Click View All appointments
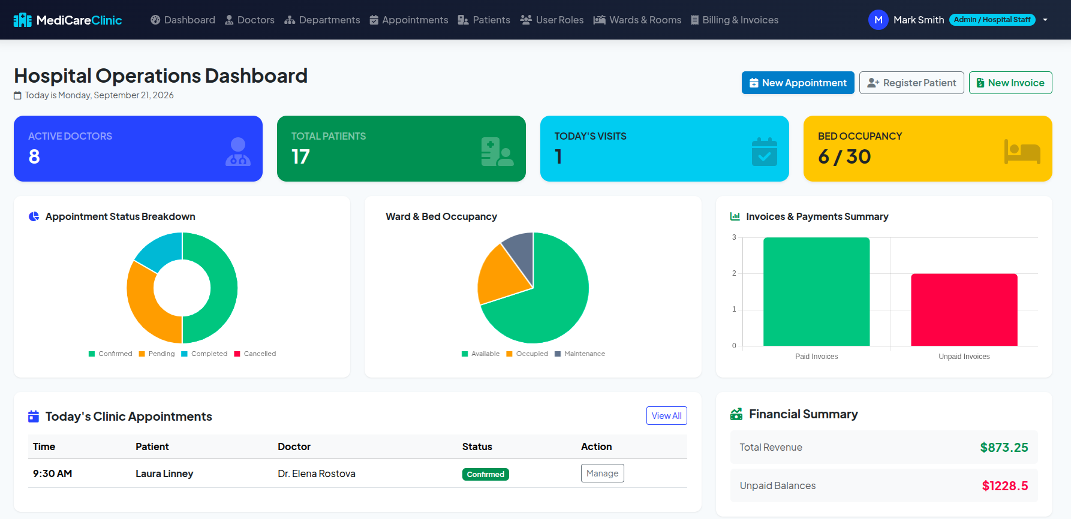Image resolution: width=1071 pixels, height=519 pixels. [667, 416]
